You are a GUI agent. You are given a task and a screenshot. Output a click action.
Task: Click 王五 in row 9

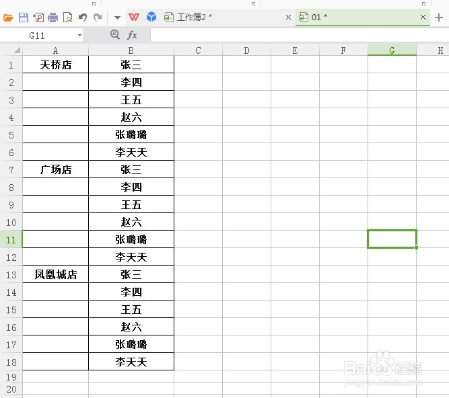point(131,204)
